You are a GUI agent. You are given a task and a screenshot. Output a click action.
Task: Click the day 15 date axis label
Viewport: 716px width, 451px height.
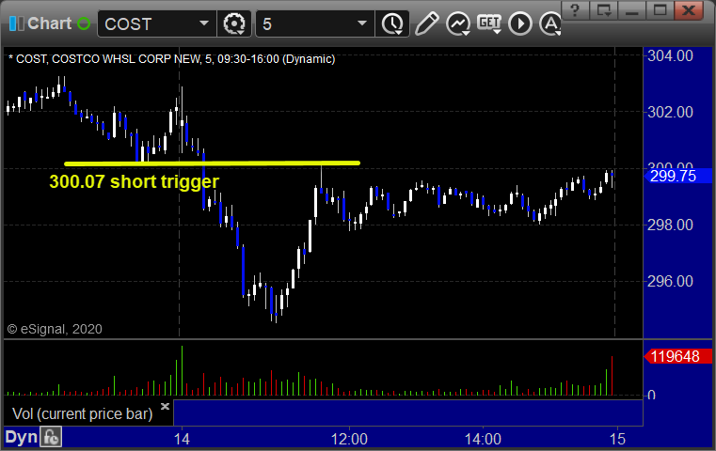tap(617, 439)
